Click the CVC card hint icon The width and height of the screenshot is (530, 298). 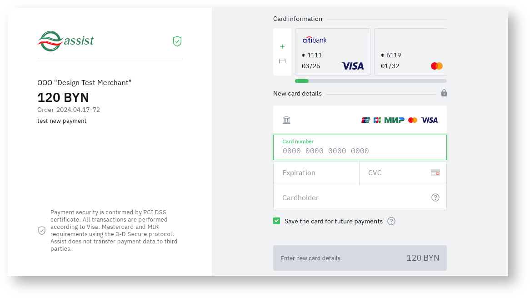point(435,172)
